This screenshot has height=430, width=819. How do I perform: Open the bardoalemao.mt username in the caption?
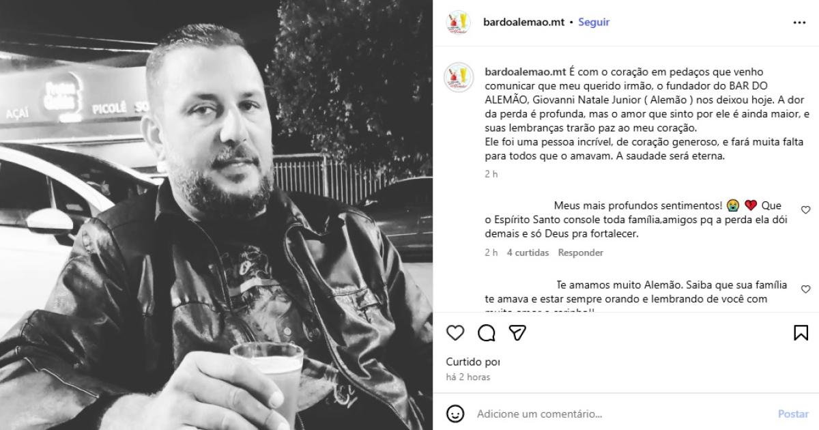tap(526, 71)
